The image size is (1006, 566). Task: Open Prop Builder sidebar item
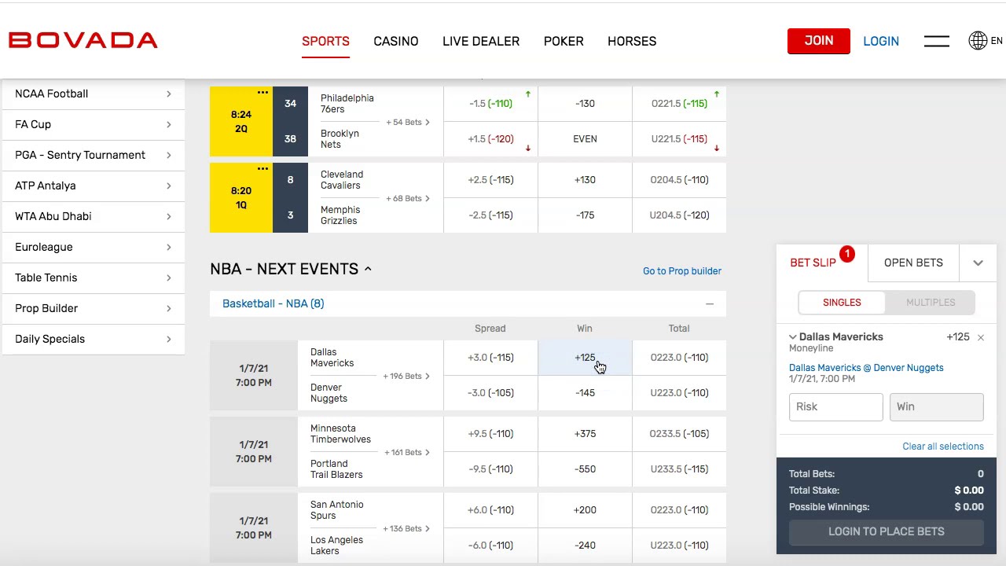click(94, 308)
